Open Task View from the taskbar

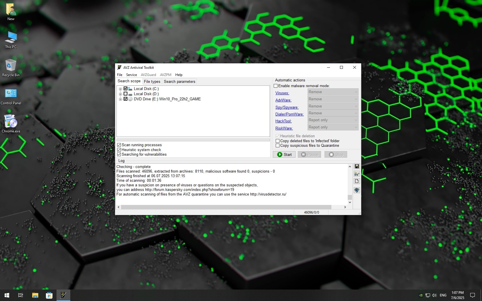pos(21,295)
